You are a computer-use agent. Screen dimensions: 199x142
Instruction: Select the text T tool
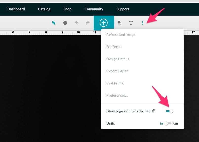131,23
